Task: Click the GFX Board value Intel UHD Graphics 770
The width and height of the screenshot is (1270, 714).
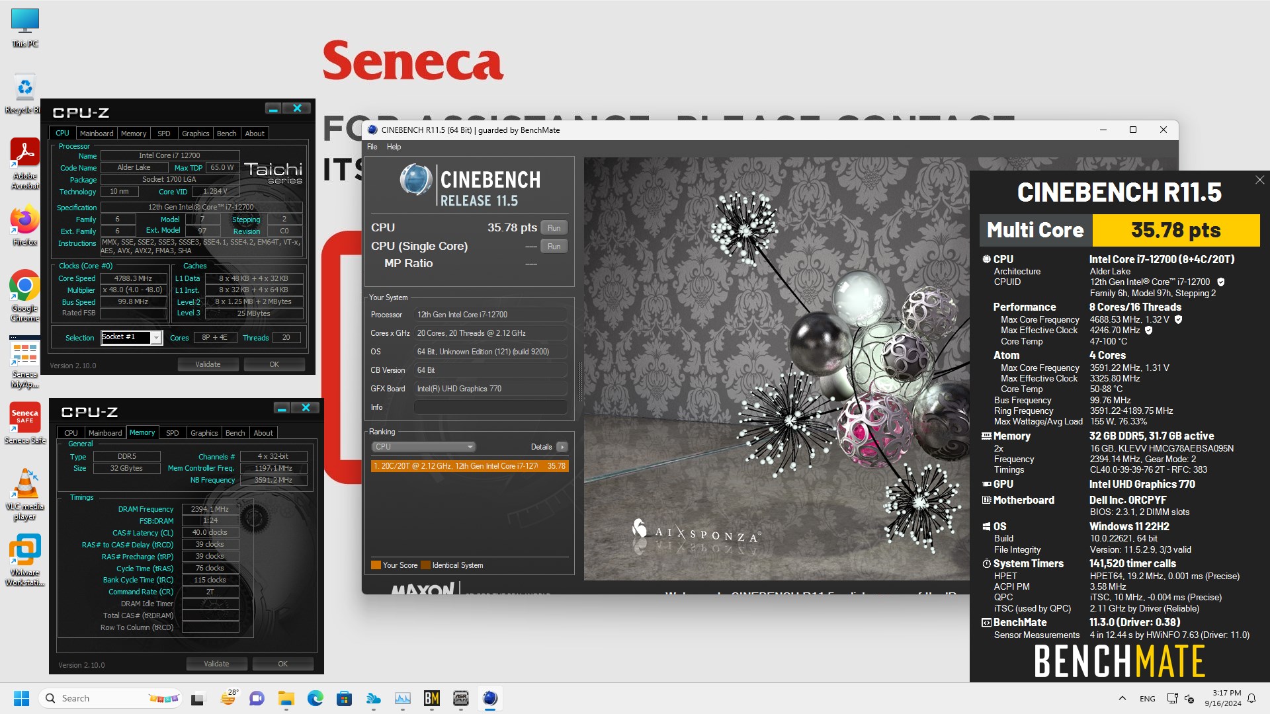Action: (x=491, y=389)
